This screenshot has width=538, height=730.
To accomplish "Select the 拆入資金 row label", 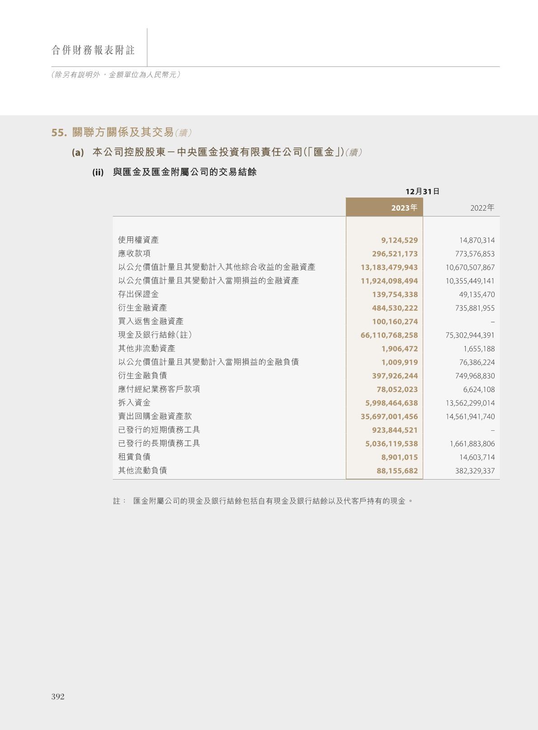I will tap(134, 403).
